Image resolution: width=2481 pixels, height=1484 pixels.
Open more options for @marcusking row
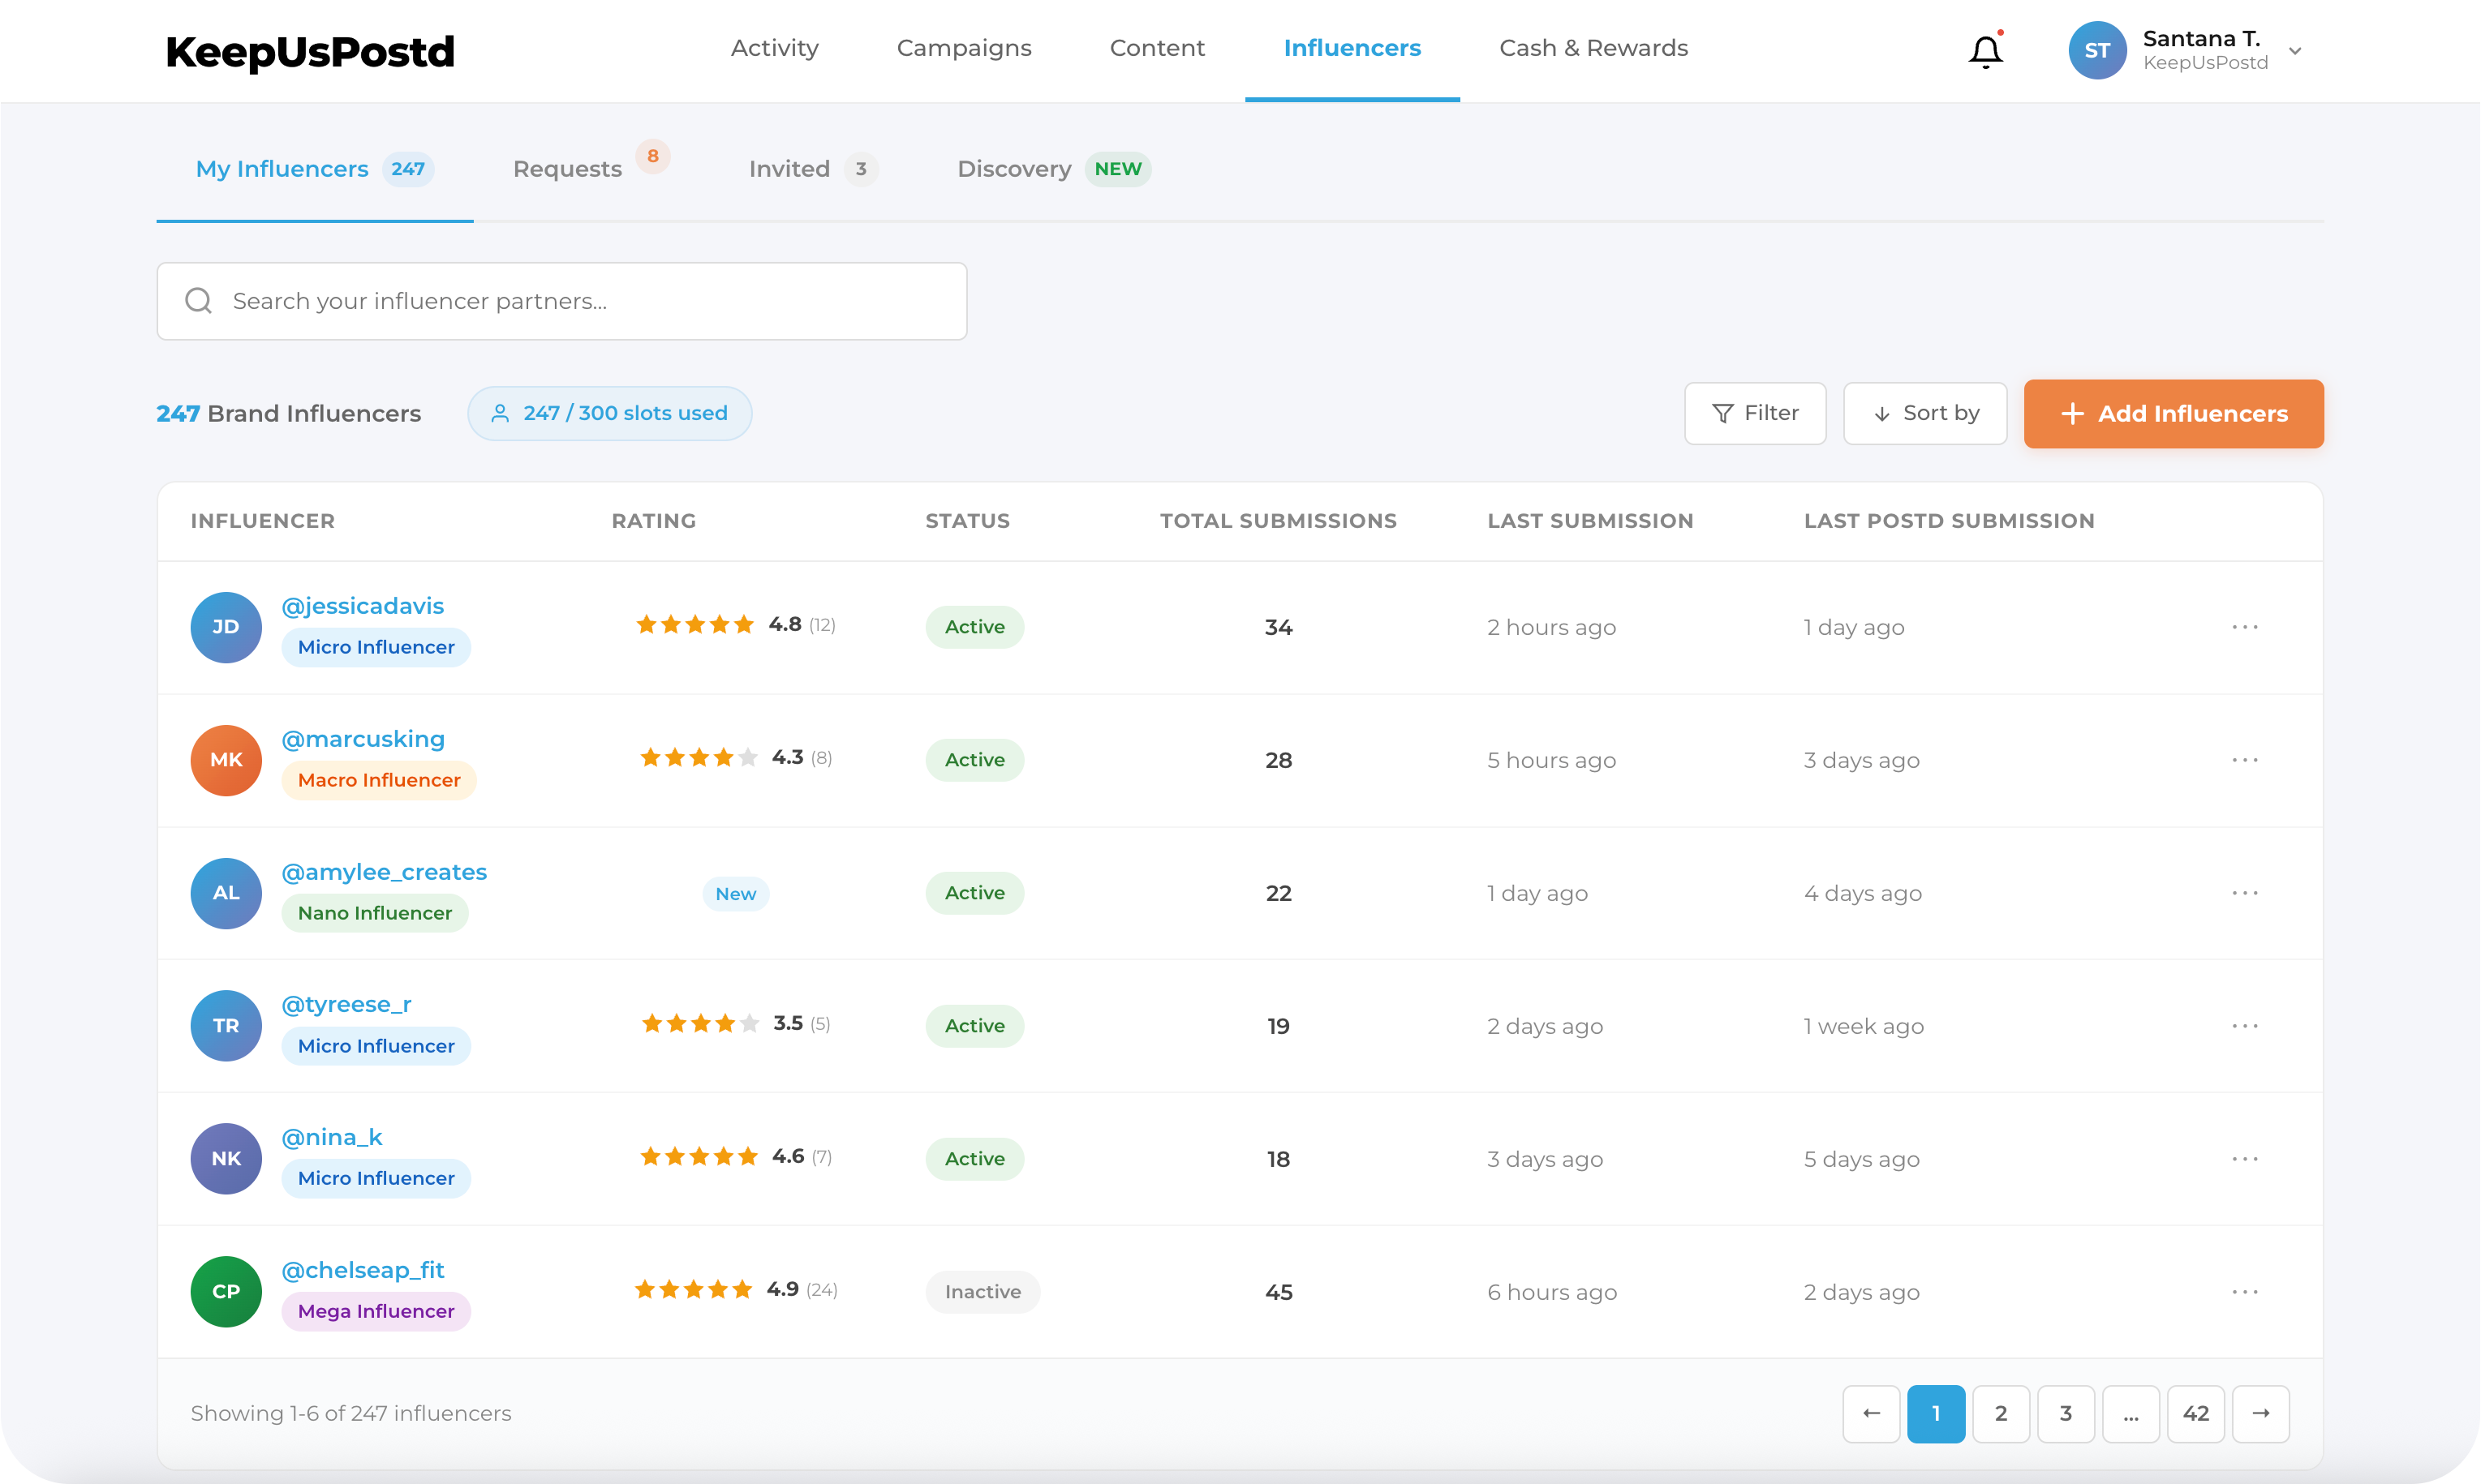(2244, 760)
